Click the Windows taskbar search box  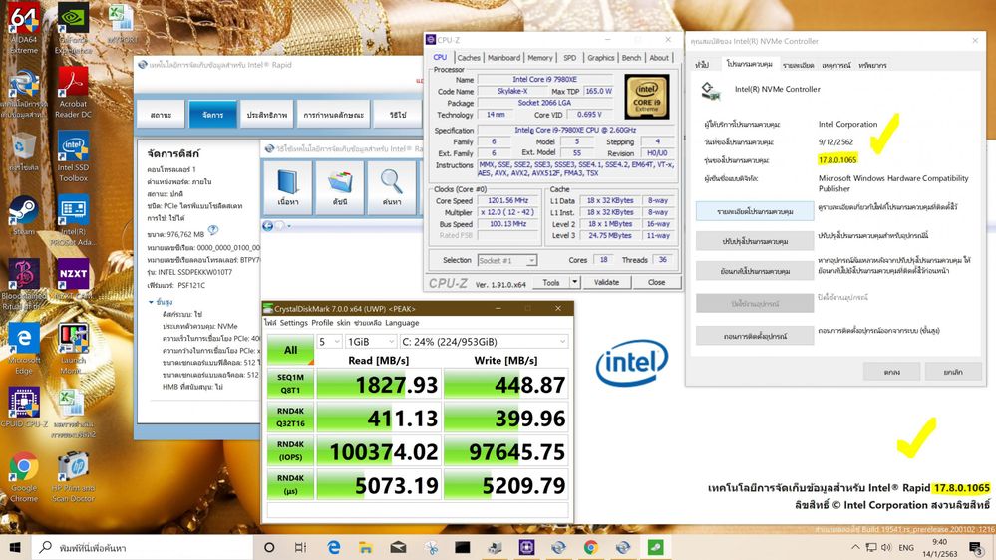coord(140,547)
